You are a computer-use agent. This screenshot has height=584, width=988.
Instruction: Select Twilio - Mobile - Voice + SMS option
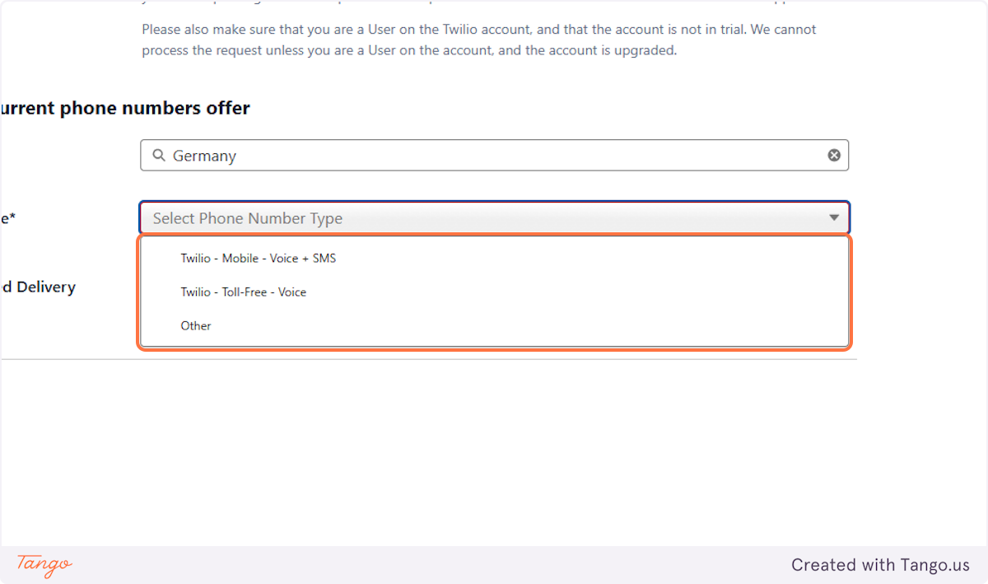[x=258, y=258]
